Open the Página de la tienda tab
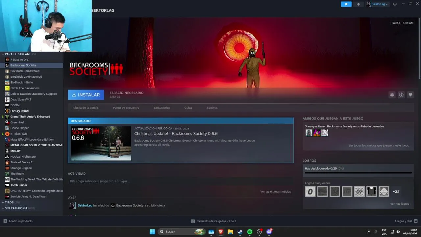 85,108
